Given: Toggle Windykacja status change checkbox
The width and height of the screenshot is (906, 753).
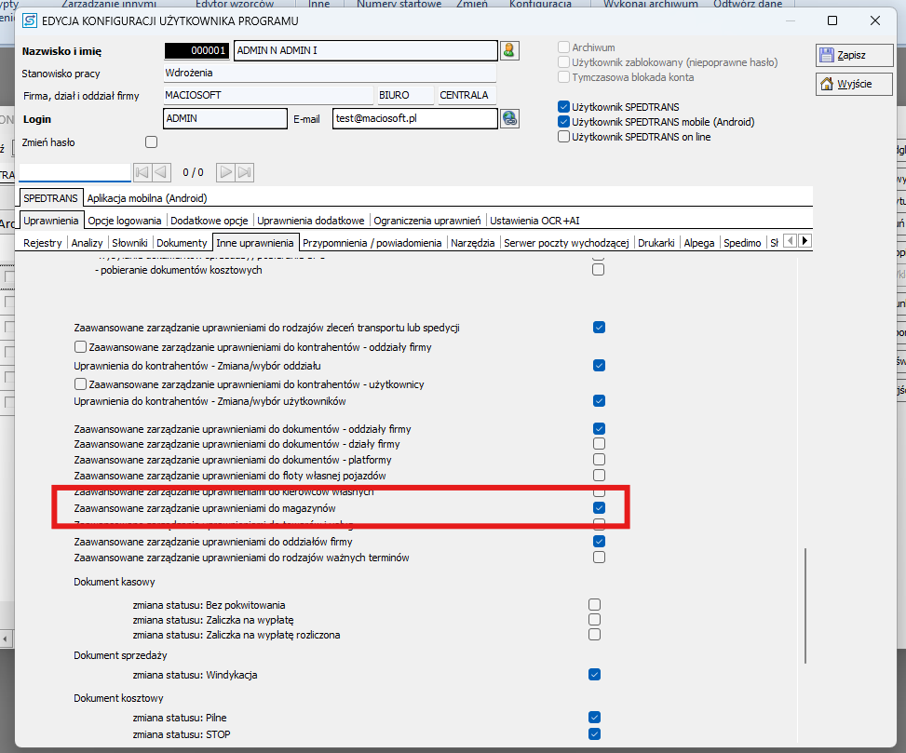Looking at the screenshot, I should pos(594,675).
